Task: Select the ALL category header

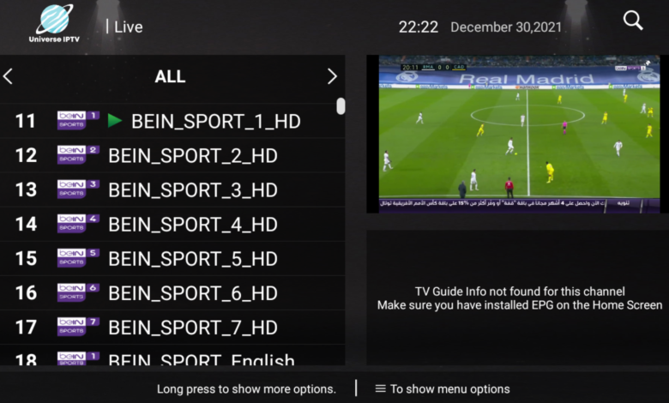Action: coord(170,77)
